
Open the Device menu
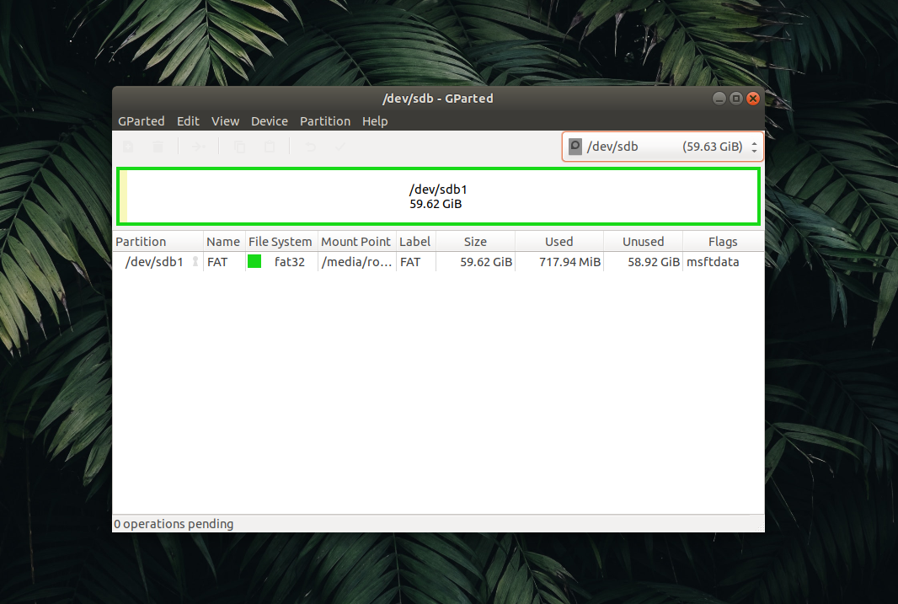(270, 121)
